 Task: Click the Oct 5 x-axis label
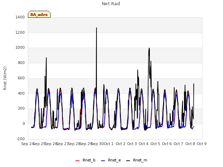pos(155,144)
